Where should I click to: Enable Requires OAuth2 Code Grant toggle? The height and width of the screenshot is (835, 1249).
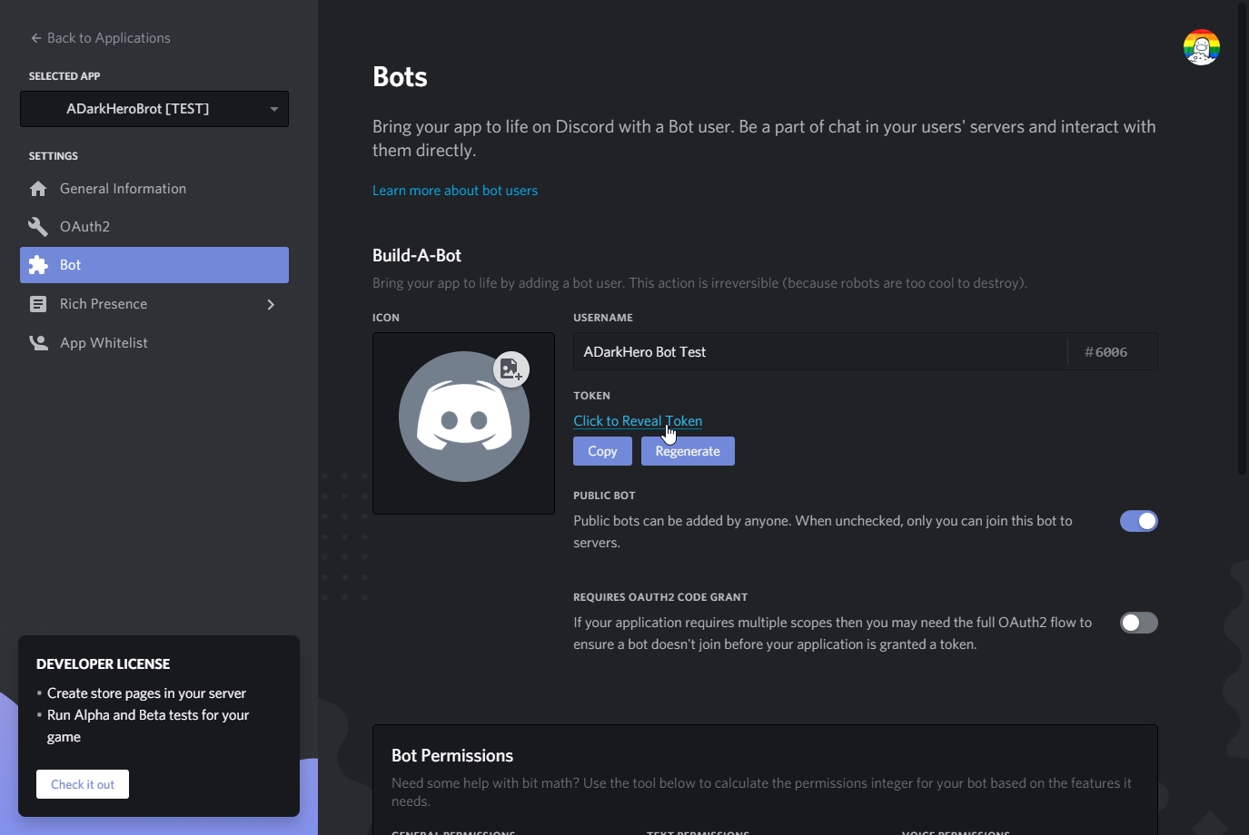tap(1139, 623)
